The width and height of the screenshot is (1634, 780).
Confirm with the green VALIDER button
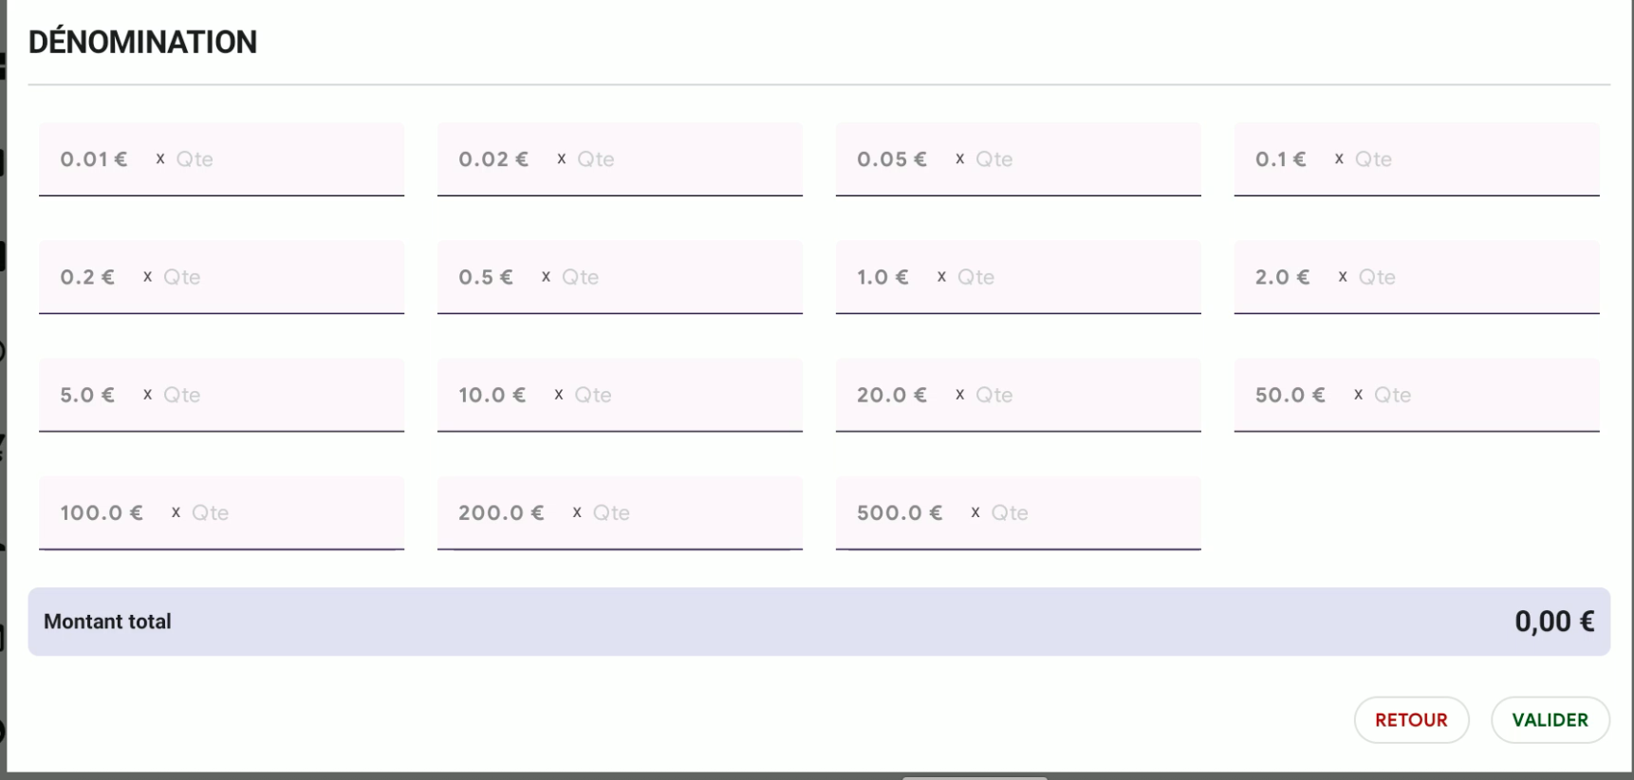[x=1550, y=720]
